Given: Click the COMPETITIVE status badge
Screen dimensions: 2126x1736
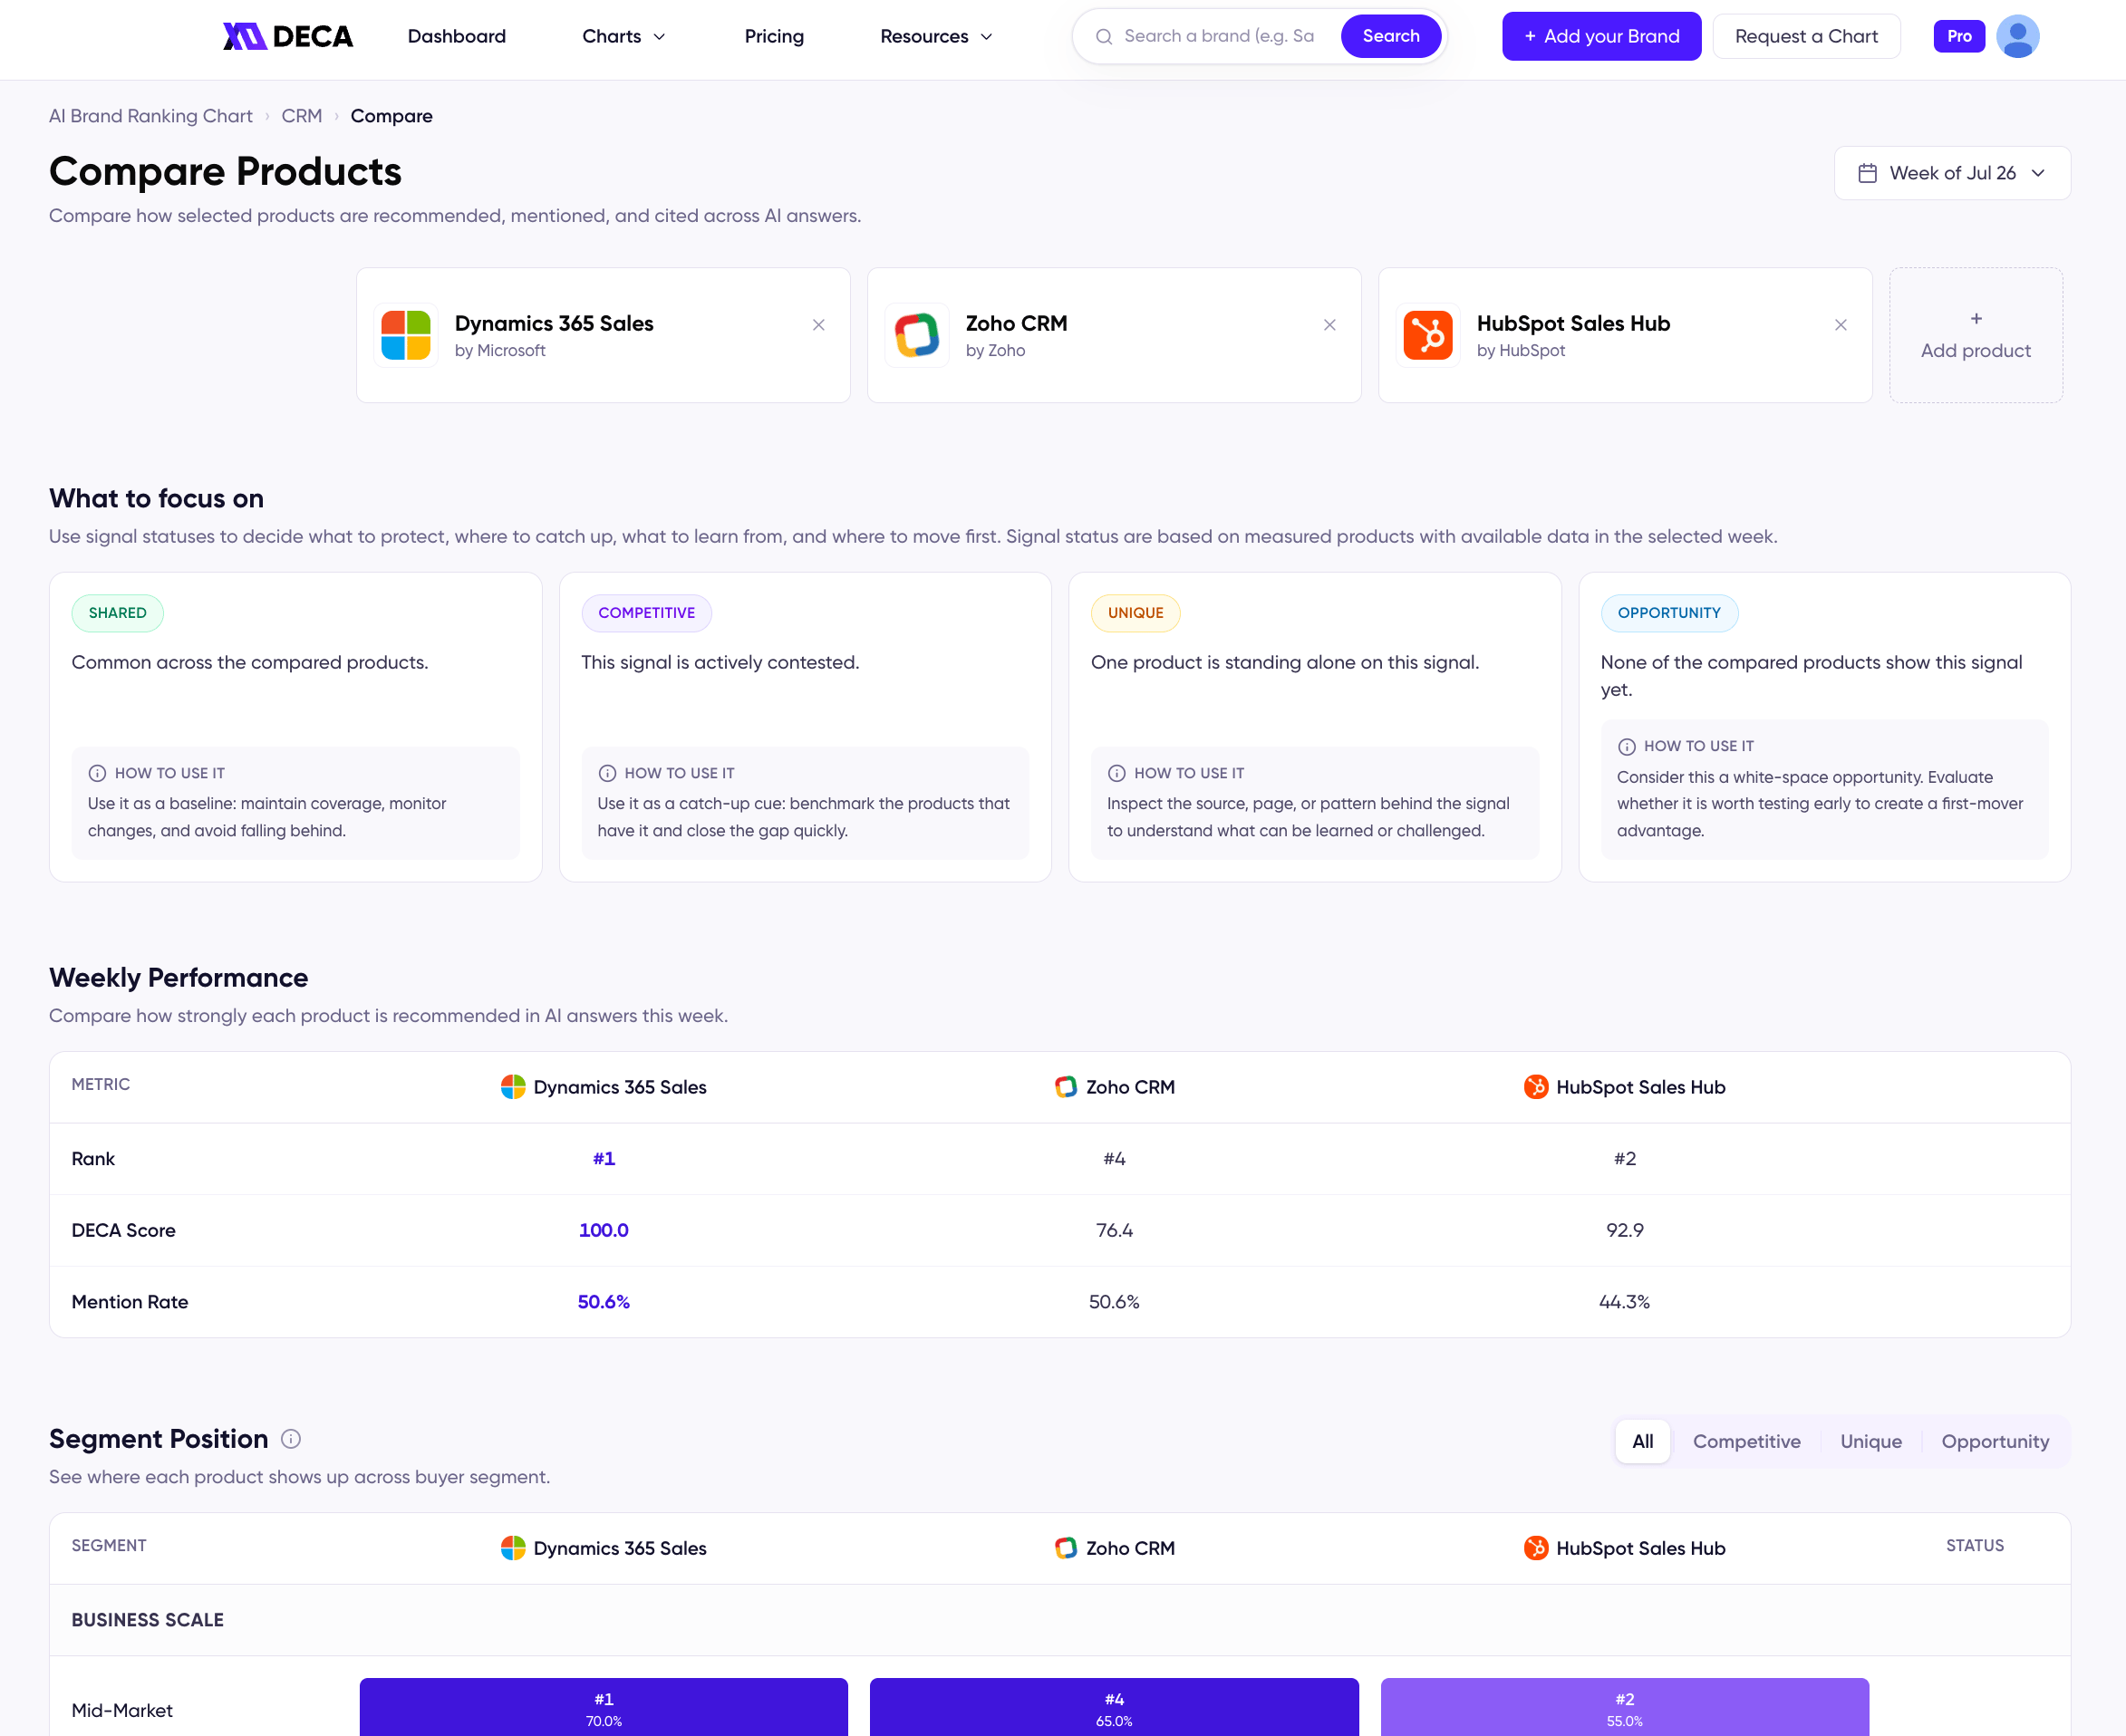Looking at the screenshot, I should (x=646, y=613).
